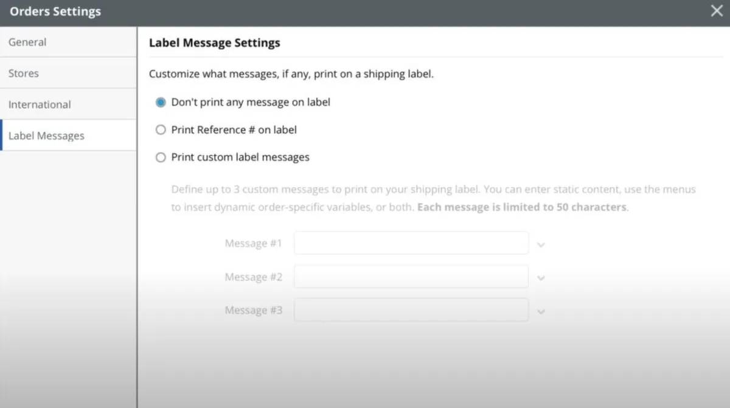Viewport: 730px width, 408px height.
Task: Click the Orders Settings title bar text
Action: [55, 12]
